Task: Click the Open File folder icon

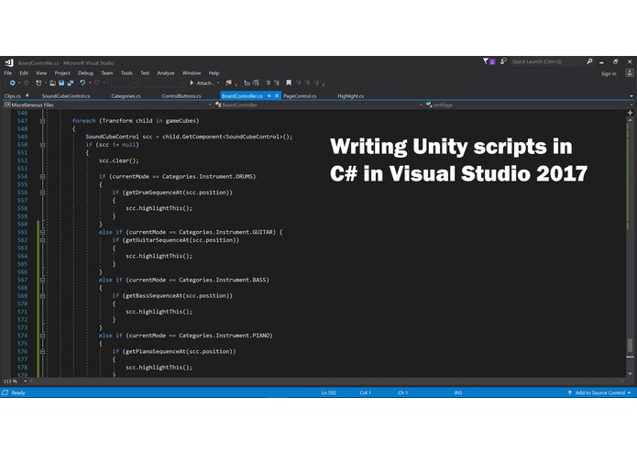Action: coord(52,83)
